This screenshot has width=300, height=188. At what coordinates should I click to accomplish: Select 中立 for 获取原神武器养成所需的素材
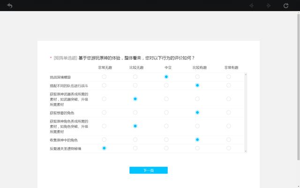pyautogui.click(x=166, y=99)
